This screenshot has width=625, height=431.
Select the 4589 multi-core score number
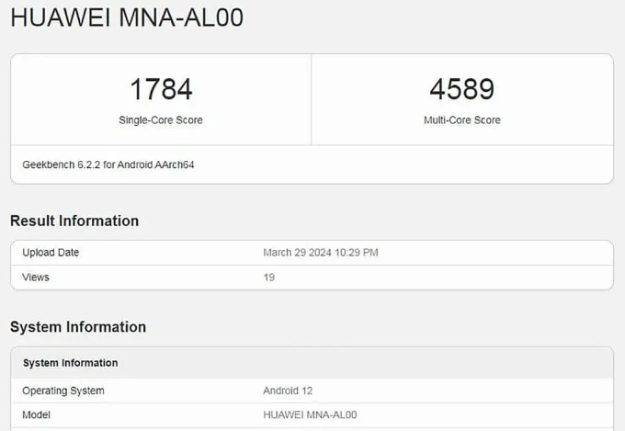(x=461, y=89)
